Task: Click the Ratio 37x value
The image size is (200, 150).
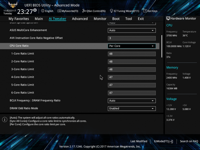Action: pyautogui.click(x=168, y=57)
